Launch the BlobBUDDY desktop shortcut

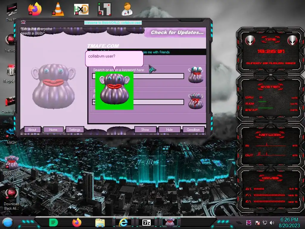click(x=12, y=165)
